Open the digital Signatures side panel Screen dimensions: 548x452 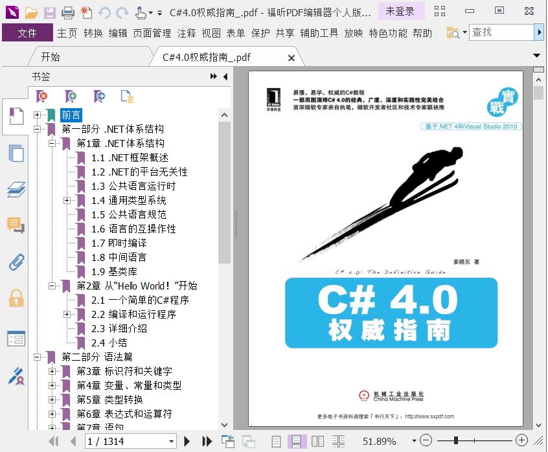click(16, 376)
